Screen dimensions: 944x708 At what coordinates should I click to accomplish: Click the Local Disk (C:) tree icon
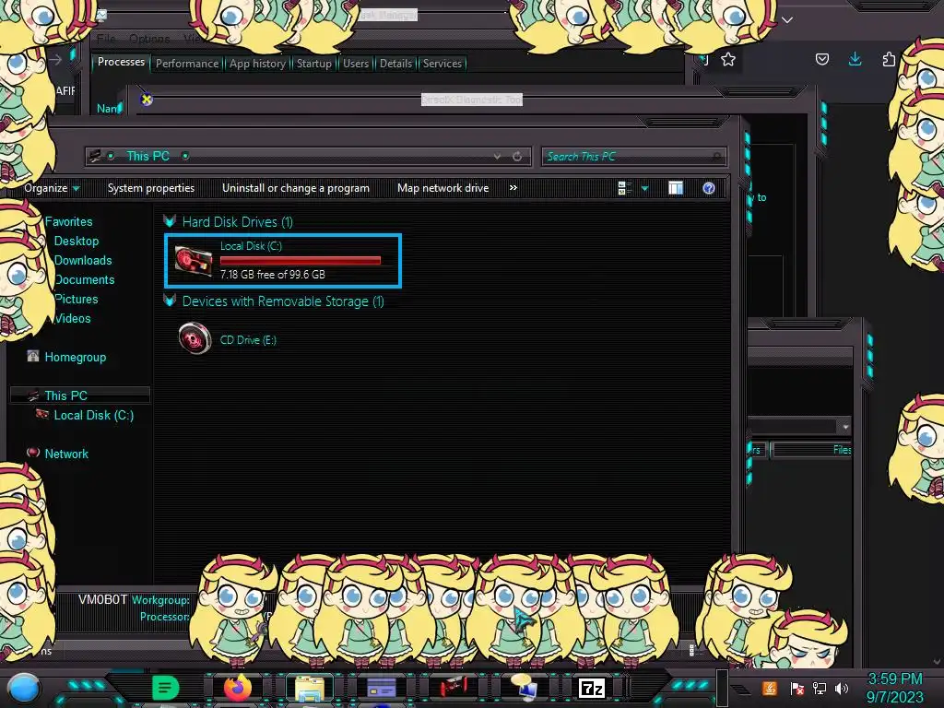(42, 414)
